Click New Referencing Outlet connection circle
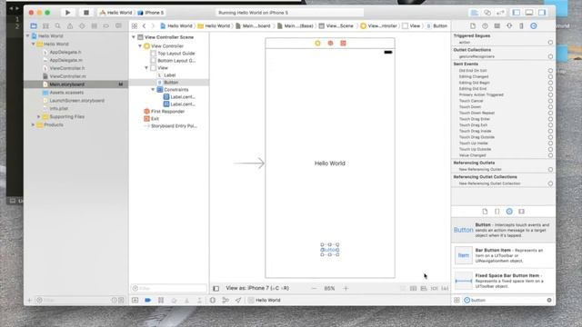This screenshot has height=327, width=582. (550, 170)
